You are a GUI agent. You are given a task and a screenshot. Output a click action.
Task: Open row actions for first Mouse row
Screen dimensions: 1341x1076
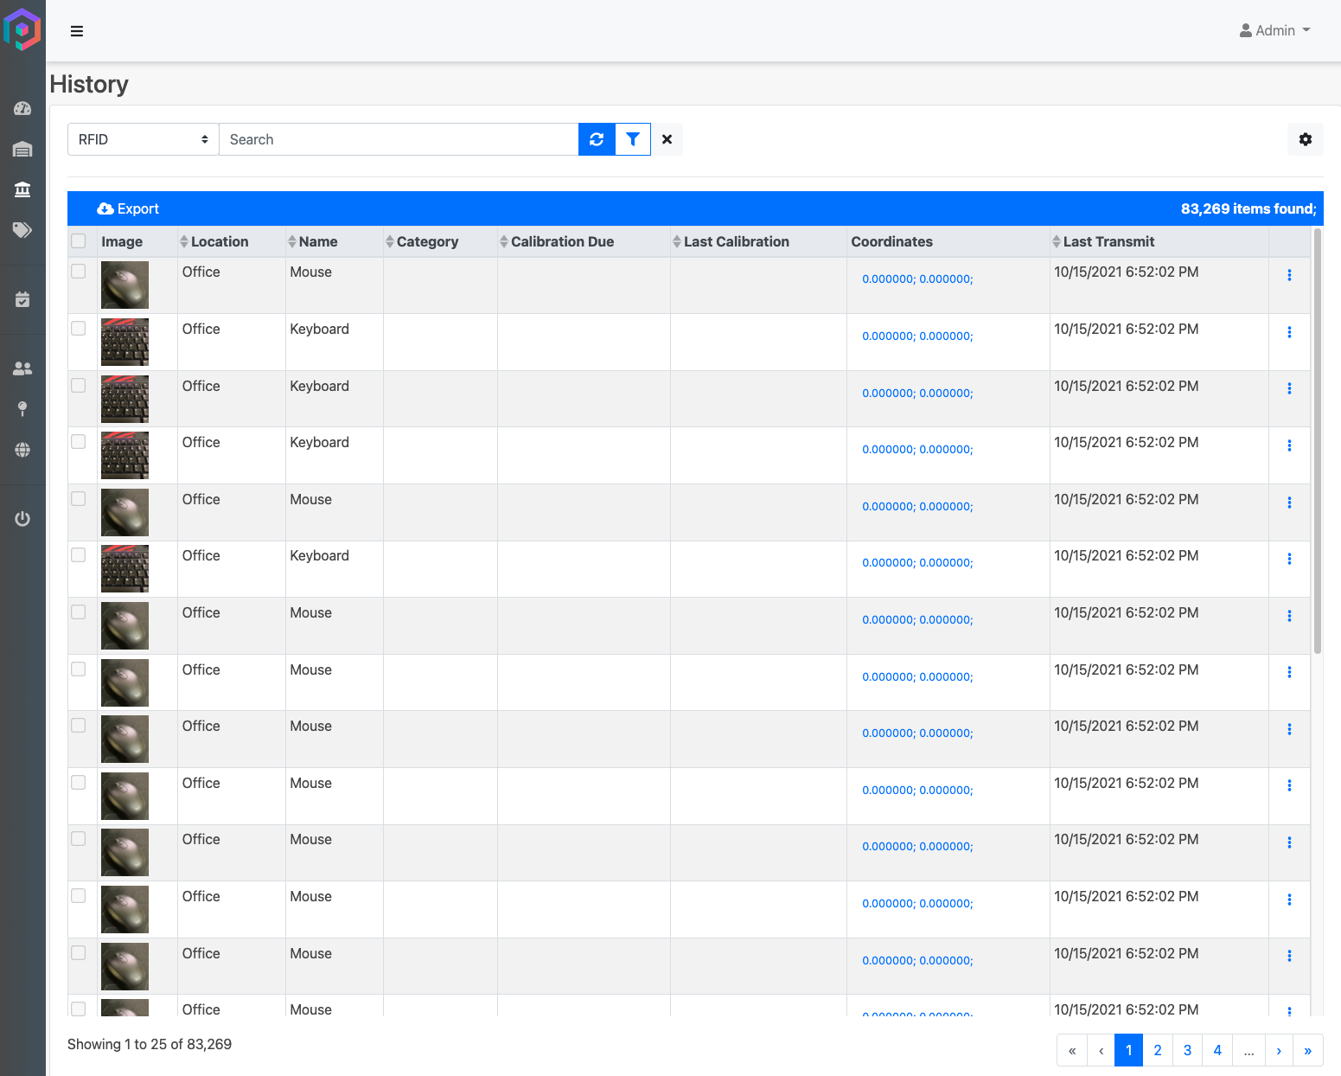(x=1289, y=275)
